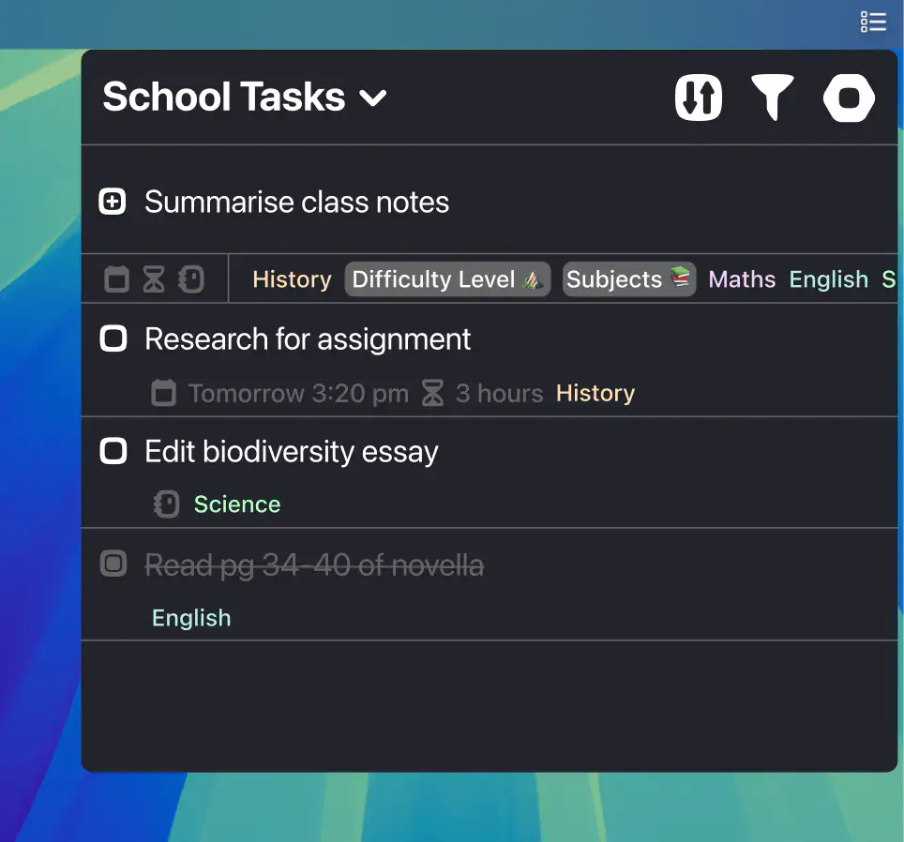Set due date with calendar icon in toolbar

116,279
